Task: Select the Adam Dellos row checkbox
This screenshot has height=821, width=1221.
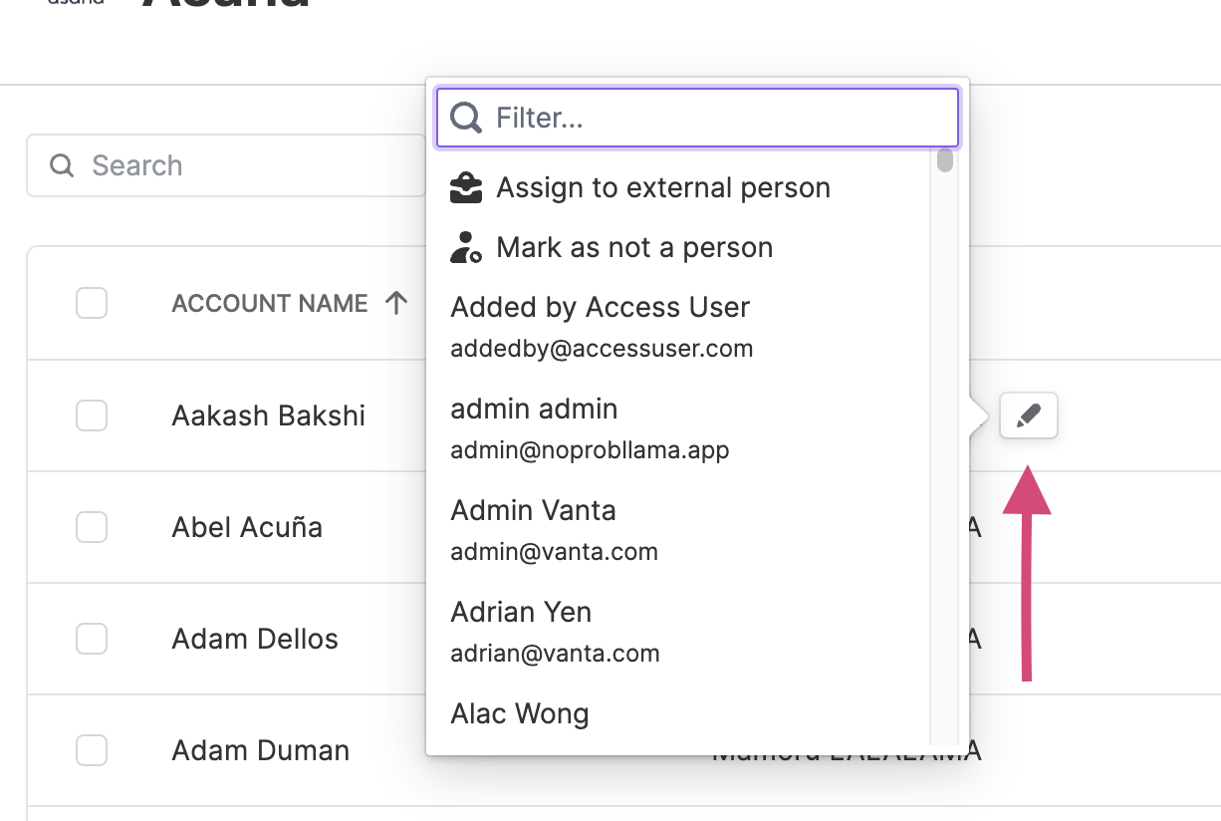Action: (92, 639)
